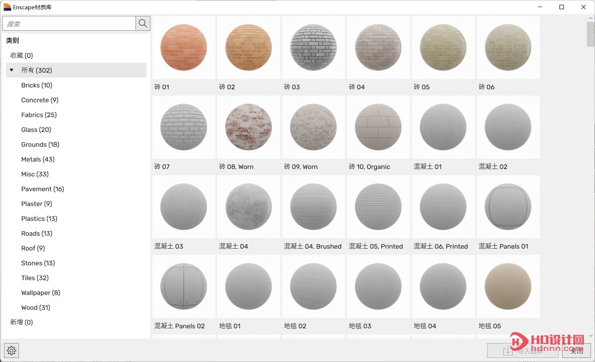
Task: Click the vertical scrollbar thumb
Action: tap(591, 34)
